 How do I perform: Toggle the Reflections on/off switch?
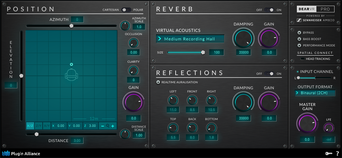click(269, 74)
